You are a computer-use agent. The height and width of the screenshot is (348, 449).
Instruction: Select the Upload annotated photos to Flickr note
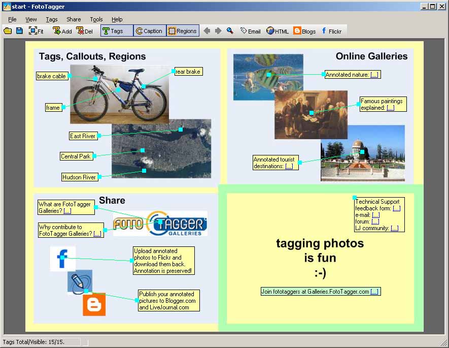164,261
